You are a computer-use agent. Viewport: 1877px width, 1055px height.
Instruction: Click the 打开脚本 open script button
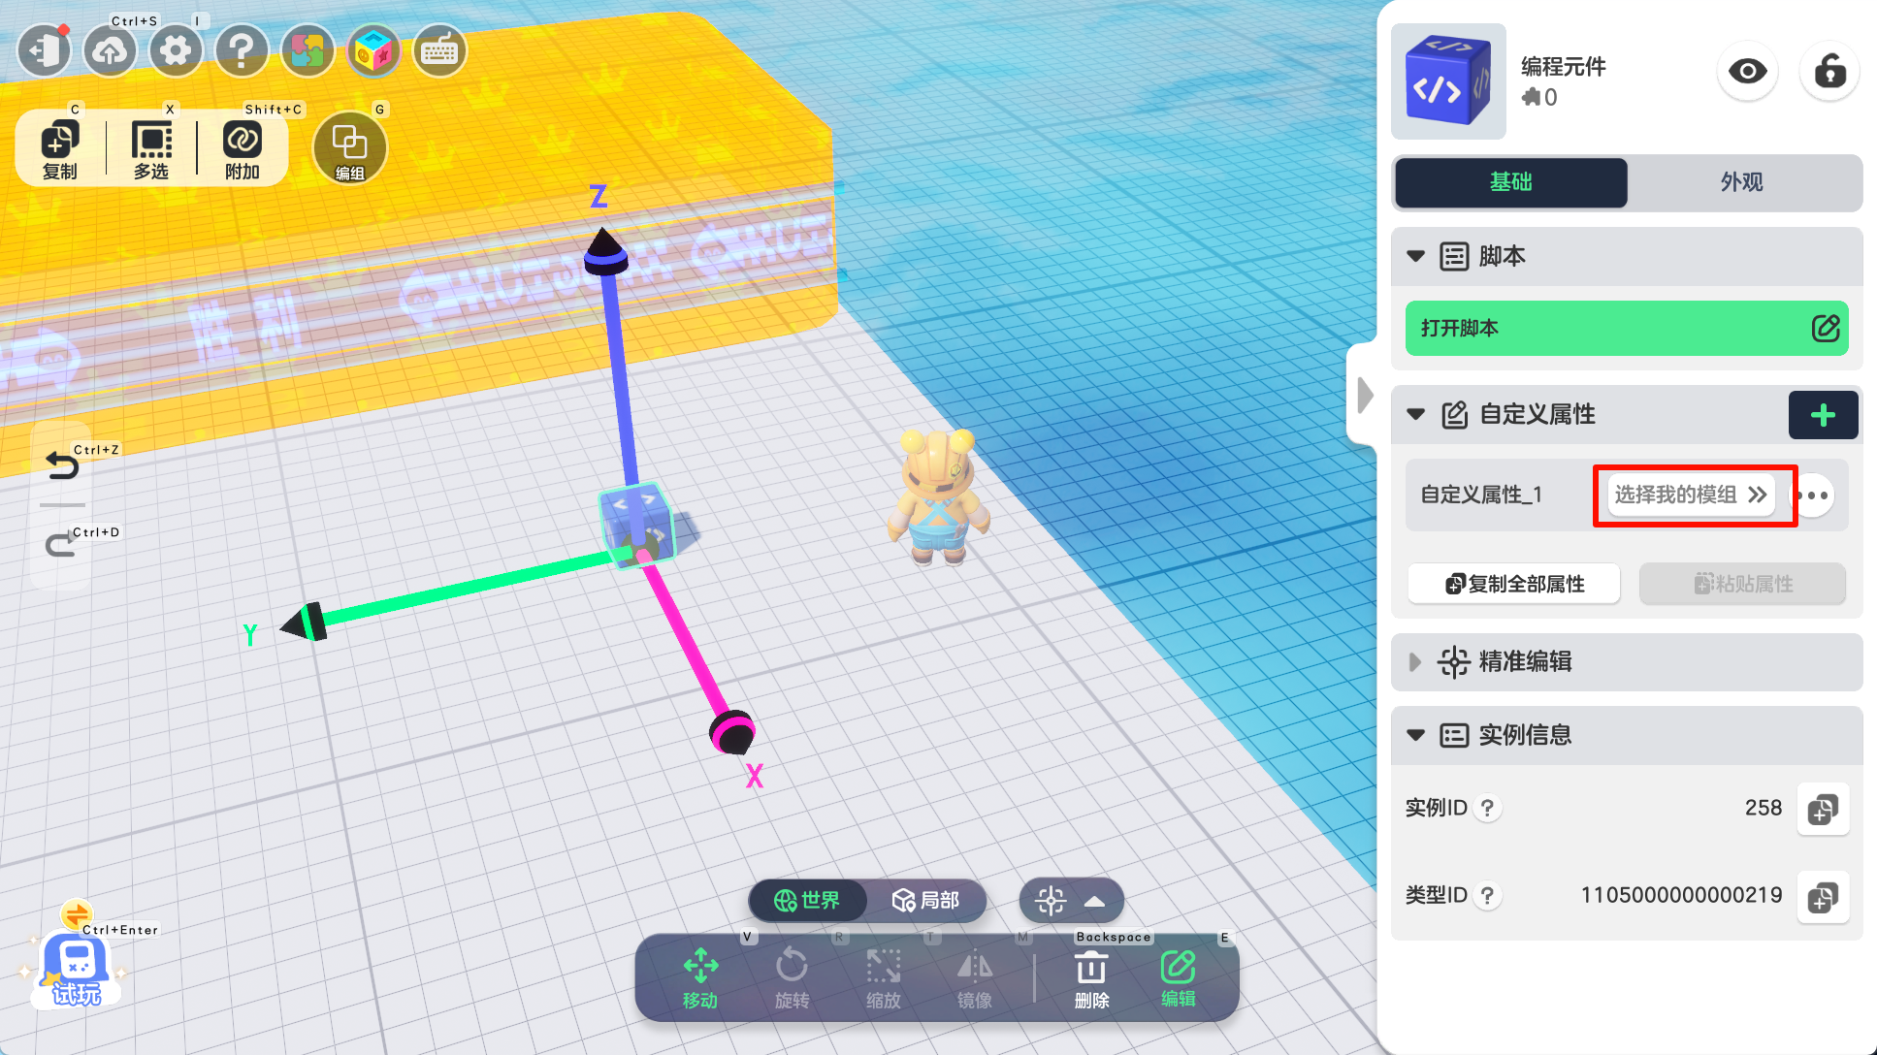coord(1627,329)
